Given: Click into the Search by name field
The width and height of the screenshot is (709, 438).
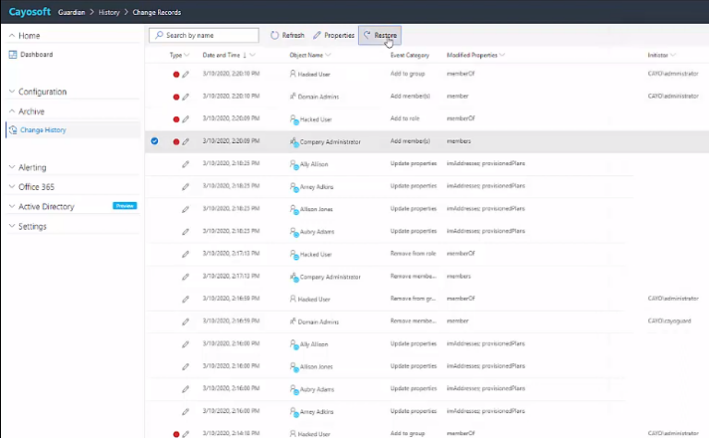Looking at the screenshot, I should tap(210, 35).
